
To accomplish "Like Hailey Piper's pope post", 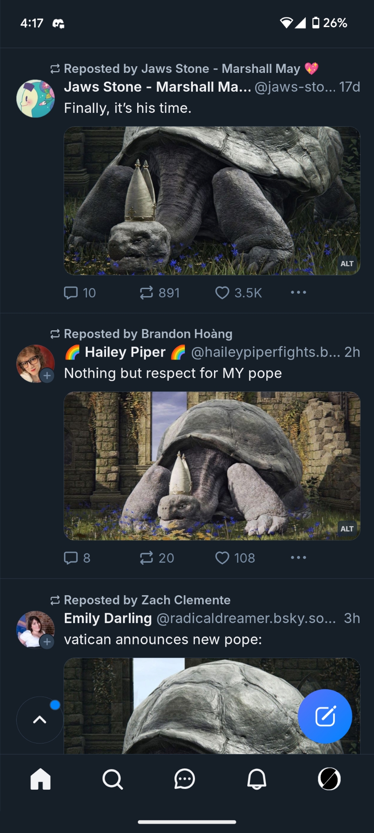I will point(222,558).
